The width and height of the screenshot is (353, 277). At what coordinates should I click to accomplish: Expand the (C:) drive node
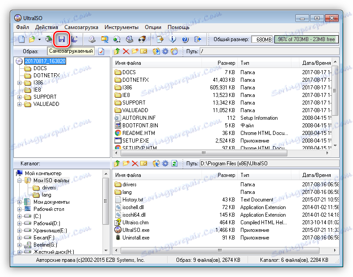20,216
